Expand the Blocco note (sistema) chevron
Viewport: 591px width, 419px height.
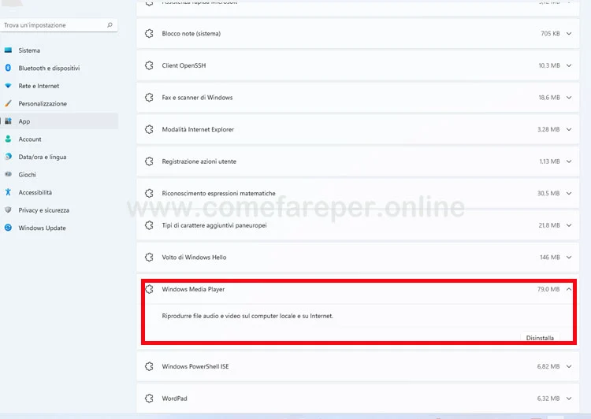[x=569, y=34]
